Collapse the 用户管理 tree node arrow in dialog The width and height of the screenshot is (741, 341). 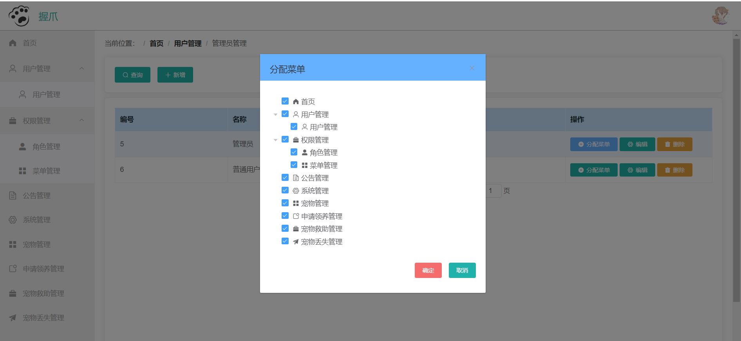pyautogui.click(x=275, y=114)
